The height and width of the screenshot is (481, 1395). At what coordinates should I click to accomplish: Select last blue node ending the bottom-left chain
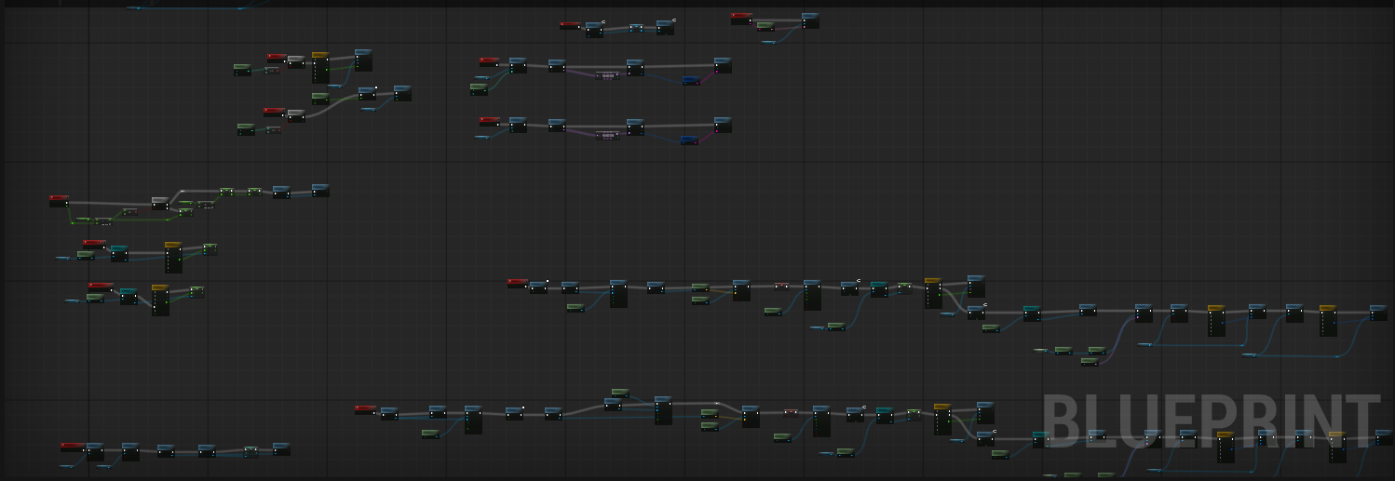coord(281,449)
